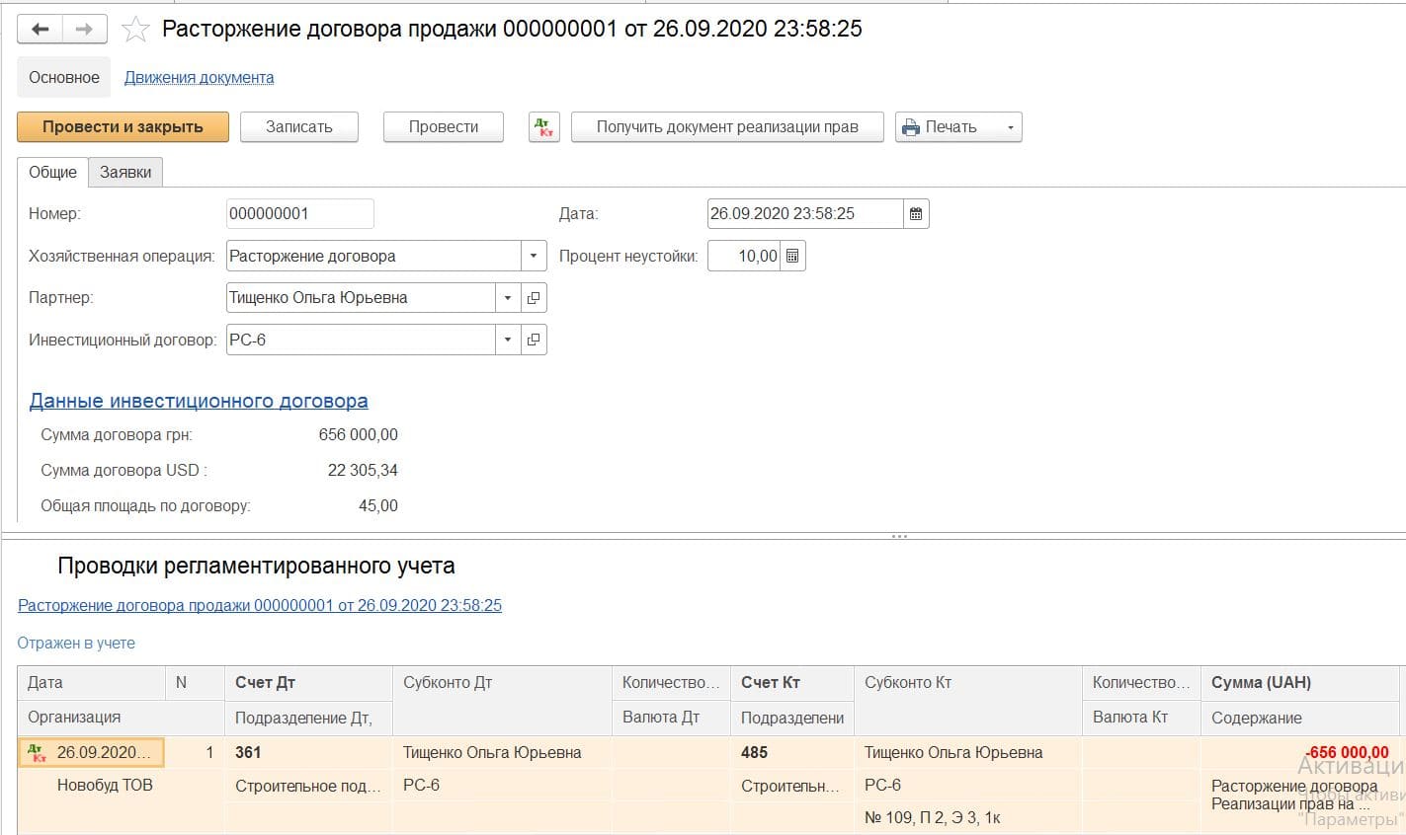The image size is (1406, 835).
Task: Open Партнер record with the open-form icon
Action: click(x=534, y=298)
